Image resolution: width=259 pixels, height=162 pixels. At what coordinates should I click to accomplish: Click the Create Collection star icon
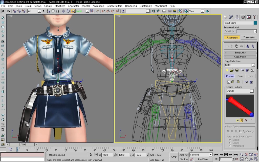tap(227, 70)
